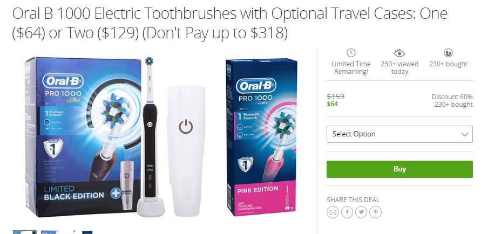Click the power symbol on the travel case

(x=186, y=127)
